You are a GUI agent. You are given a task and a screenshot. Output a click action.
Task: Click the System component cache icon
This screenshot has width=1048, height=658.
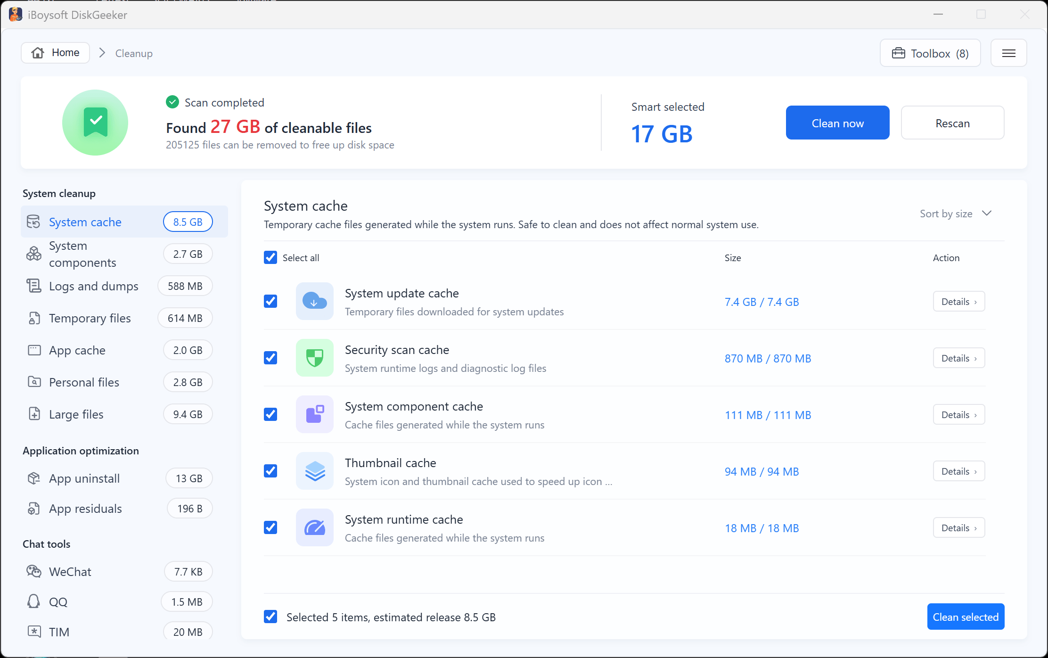click(315, 414)
